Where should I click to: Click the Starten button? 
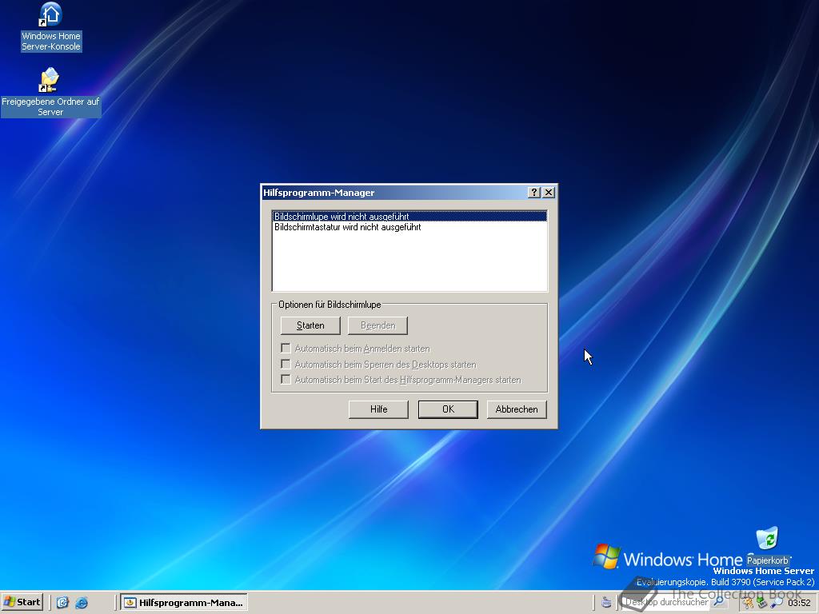(x=310, y=325)
